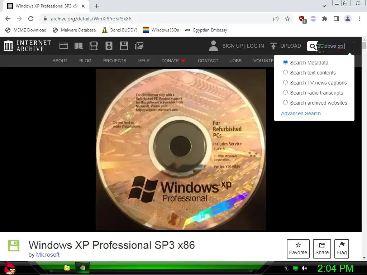Expand the tab search chevron
The height and width of the screenshot is (275, 367).
click(x=324, y=6)
